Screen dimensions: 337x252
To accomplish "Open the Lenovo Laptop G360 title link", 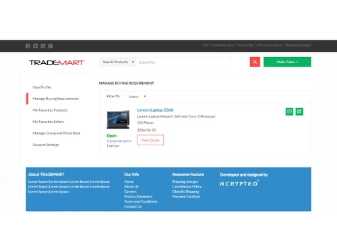I will pos(155,110).
